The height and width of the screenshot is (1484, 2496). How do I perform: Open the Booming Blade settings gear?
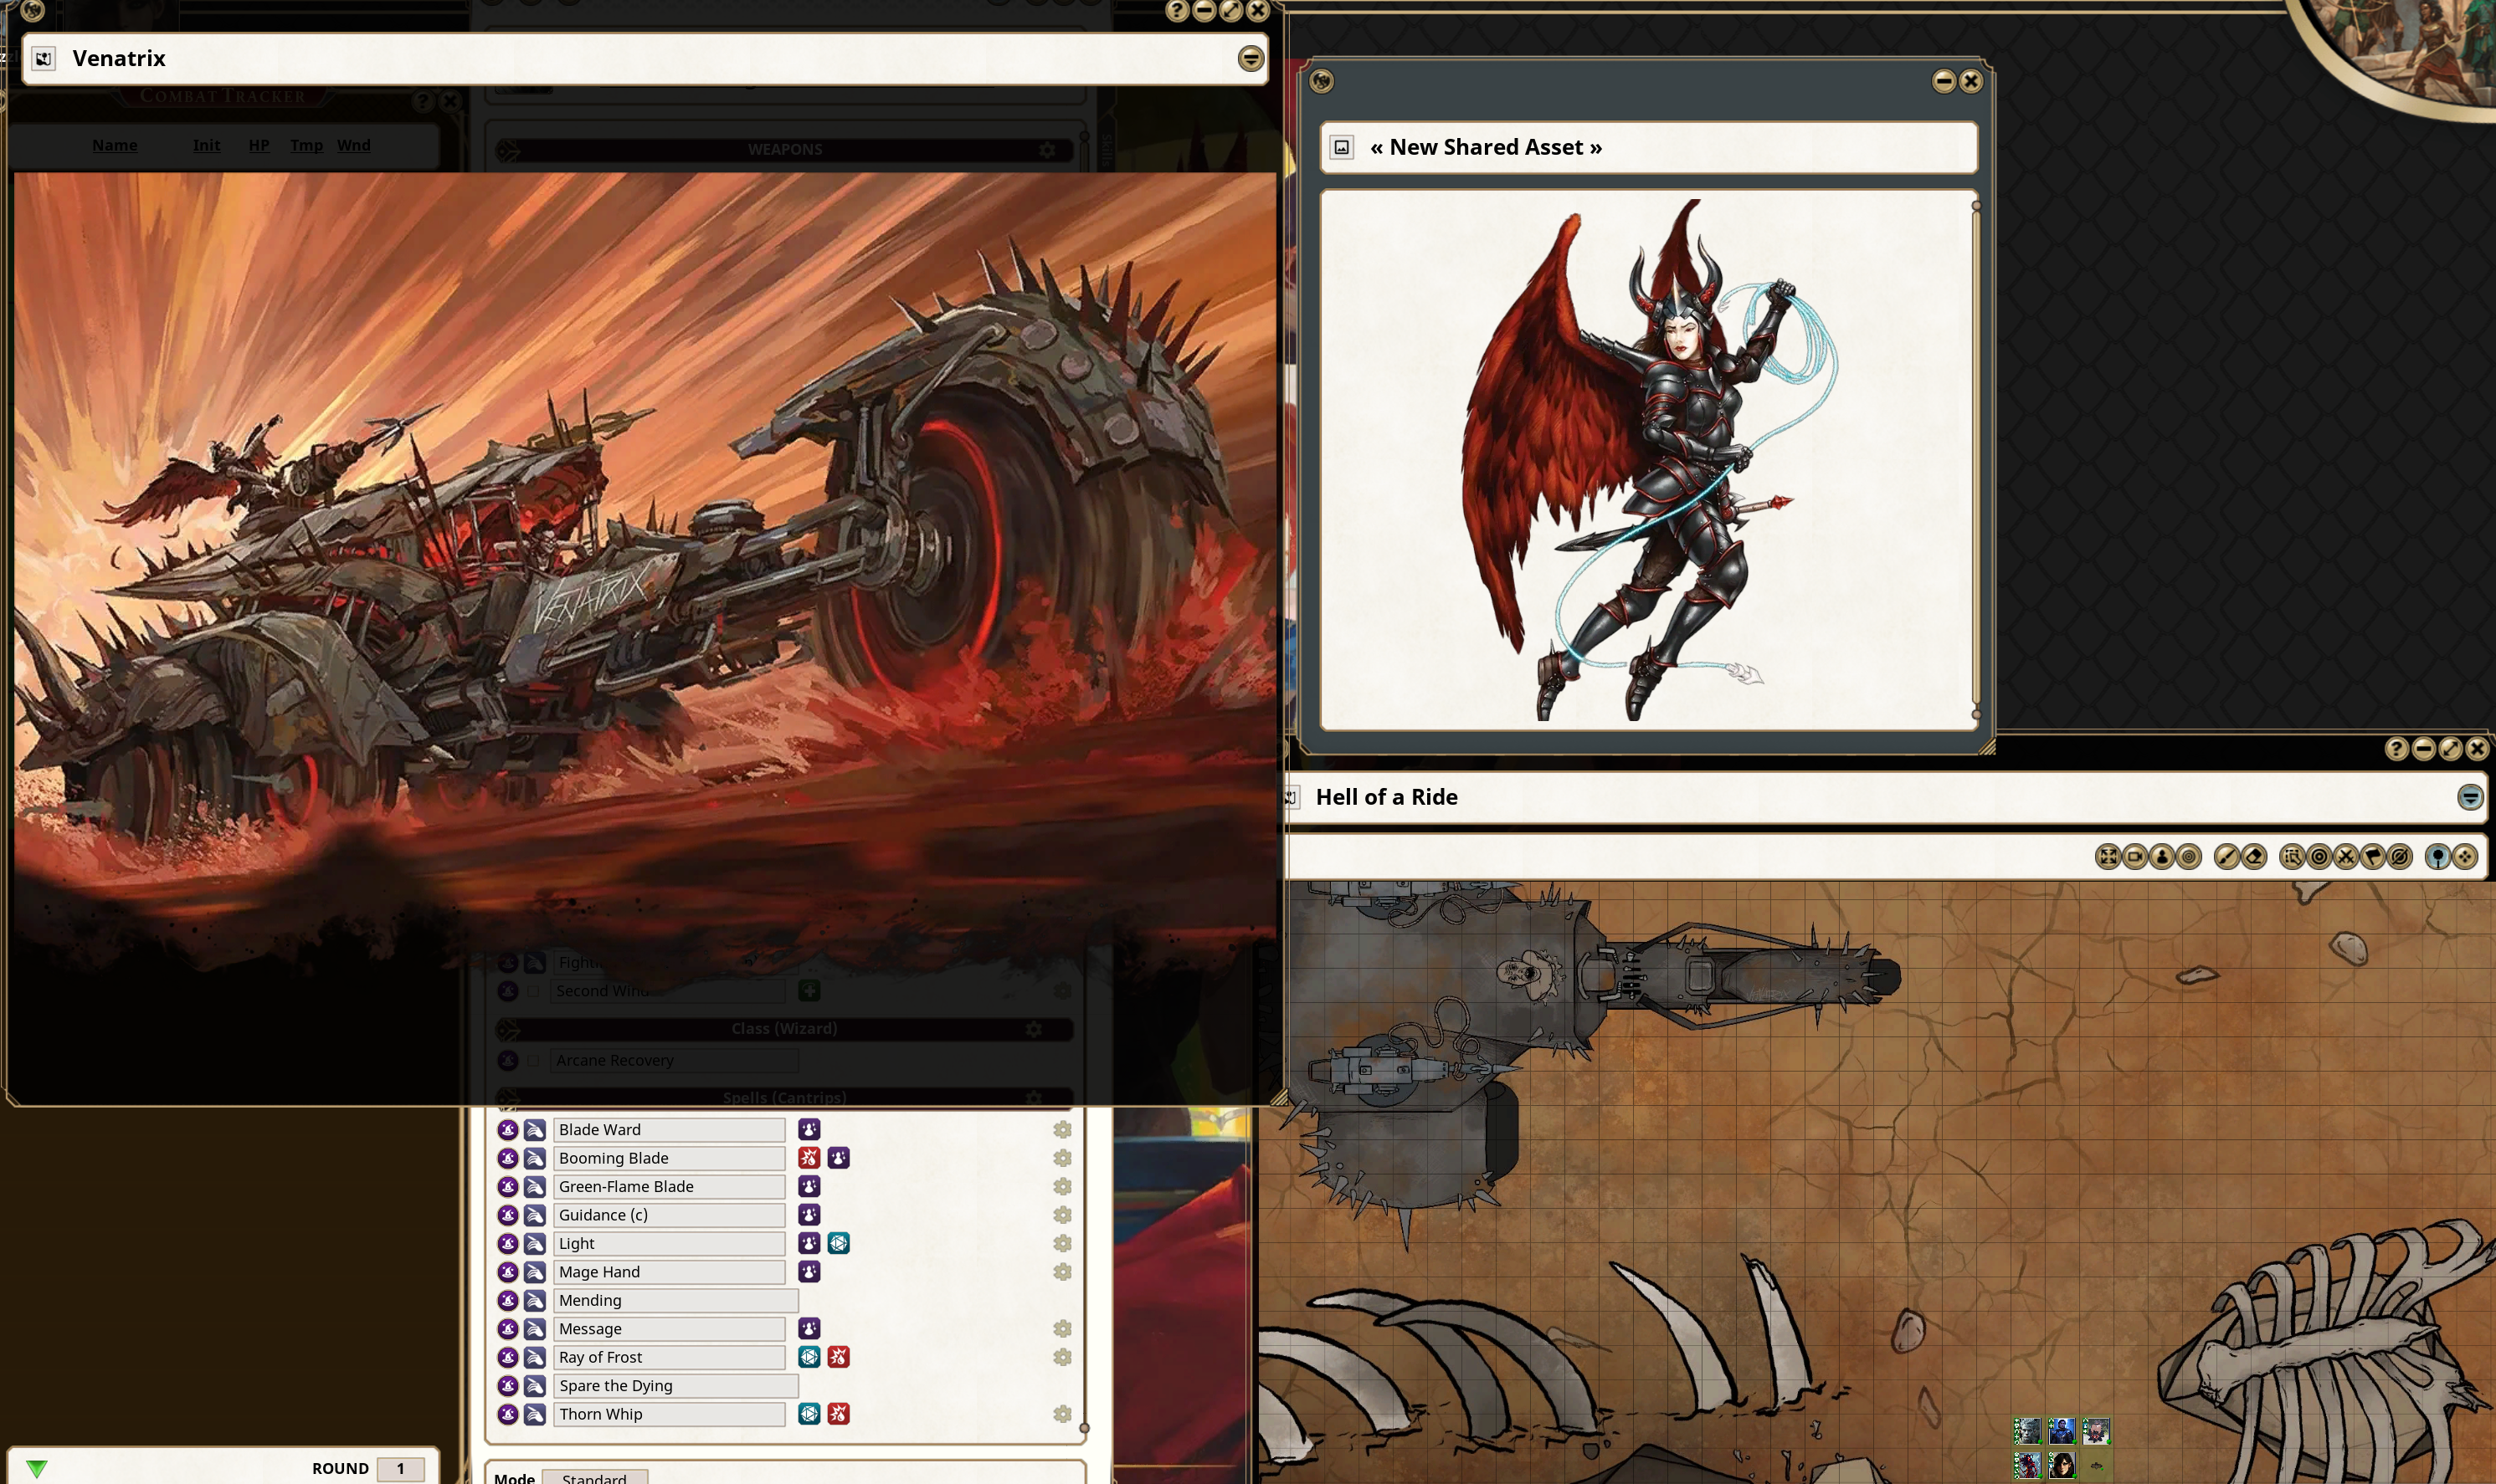point(1062,1158)
